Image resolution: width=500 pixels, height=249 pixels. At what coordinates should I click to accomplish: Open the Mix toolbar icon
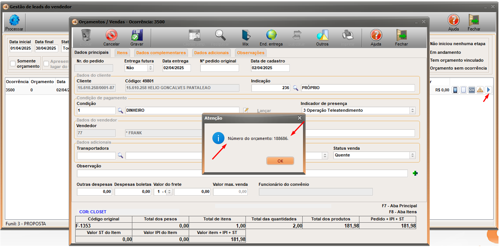click(x=245, y=35)
